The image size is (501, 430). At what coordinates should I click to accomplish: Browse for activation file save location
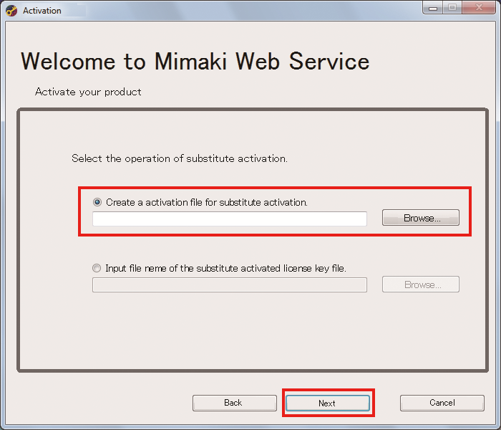click(x=421, y=218)
